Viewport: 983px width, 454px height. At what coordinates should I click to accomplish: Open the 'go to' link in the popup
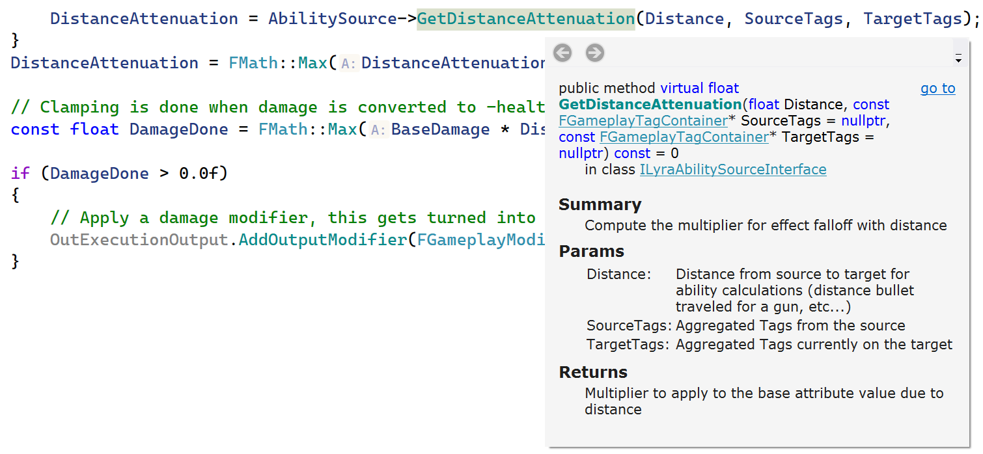(937, 88)
